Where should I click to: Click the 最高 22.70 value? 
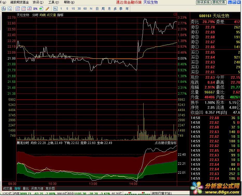pos(236,82)
